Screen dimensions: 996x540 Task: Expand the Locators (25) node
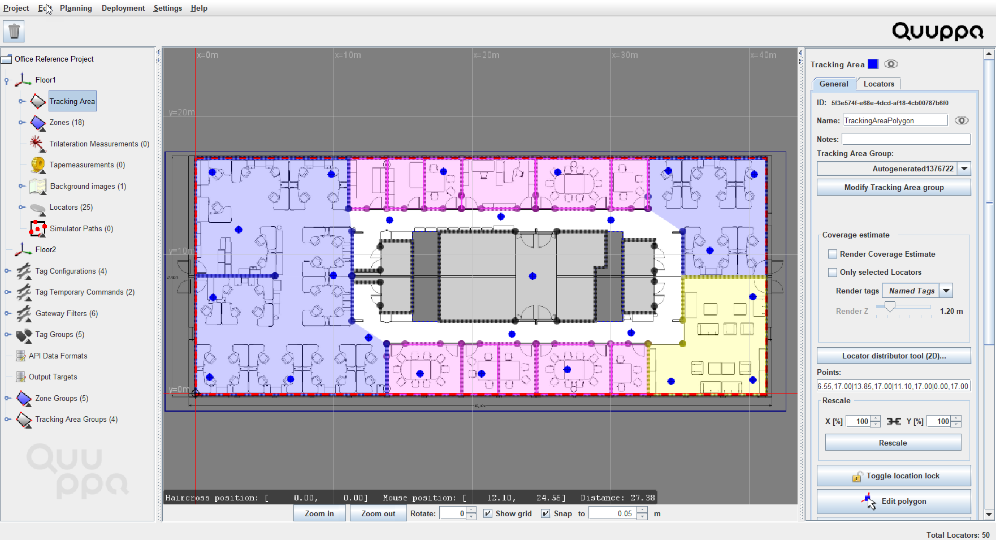[x=21, y=208]
